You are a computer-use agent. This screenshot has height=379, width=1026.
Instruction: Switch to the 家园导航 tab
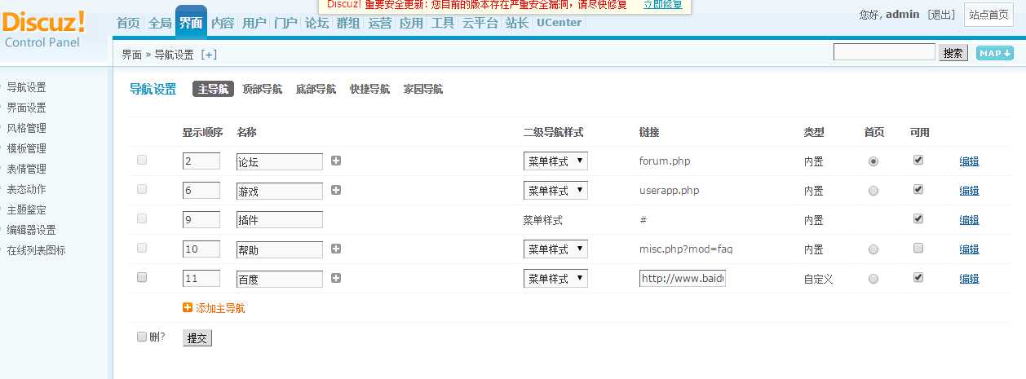[423, 90]
